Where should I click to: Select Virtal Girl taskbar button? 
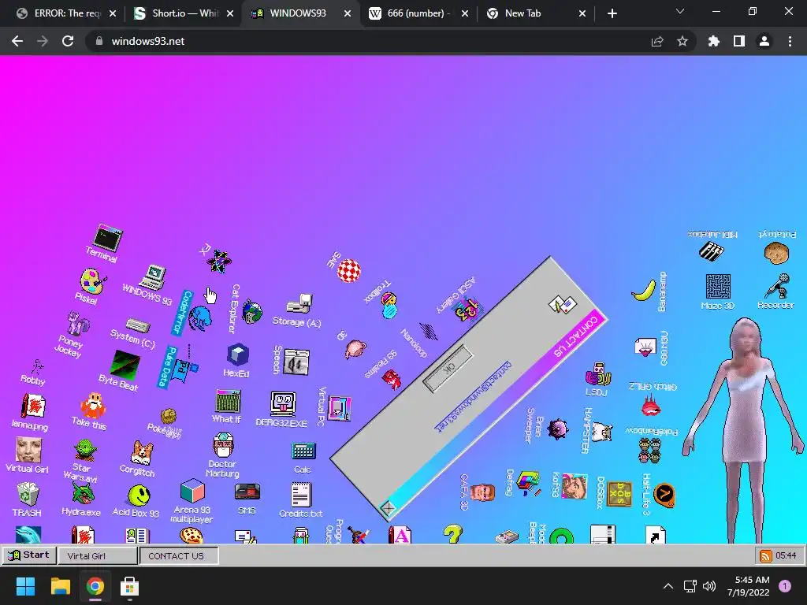coord(98,555)
